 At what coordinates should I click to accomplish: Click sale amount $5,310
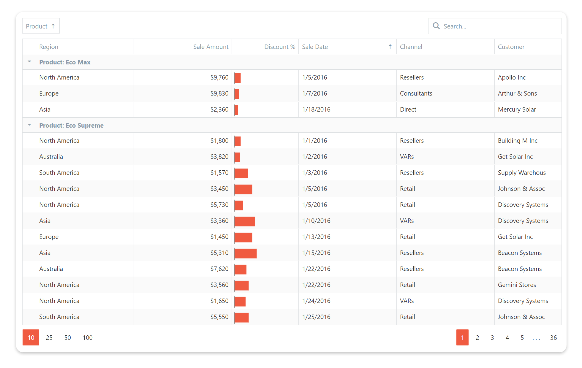click(x=219, y=253)
